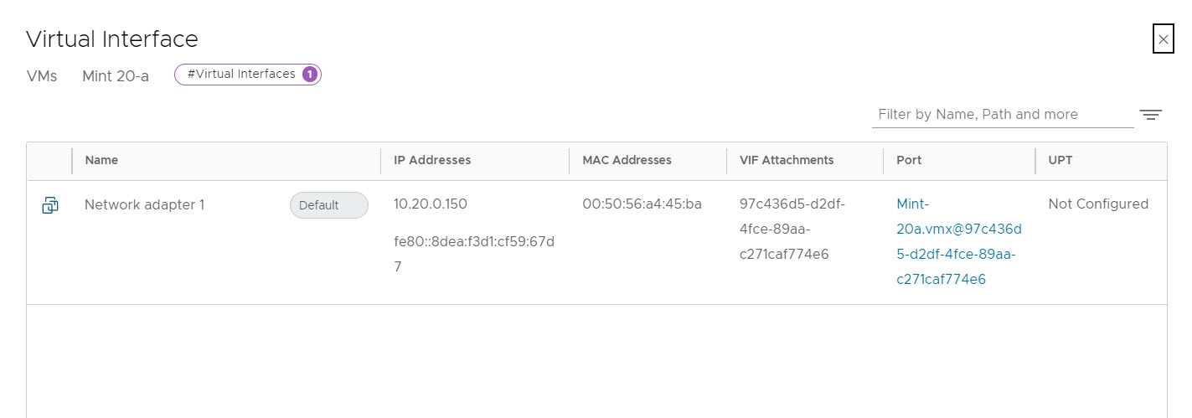This screenshot has width=1192, height=418.
Task: Focus the Filter by Name, Path field
Action: point(1002,115)
